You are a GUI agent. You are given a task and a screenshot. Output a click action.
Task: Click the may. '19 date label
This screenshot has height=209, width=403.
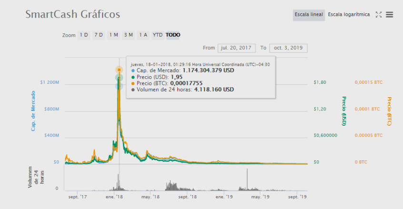pos(261,197)
